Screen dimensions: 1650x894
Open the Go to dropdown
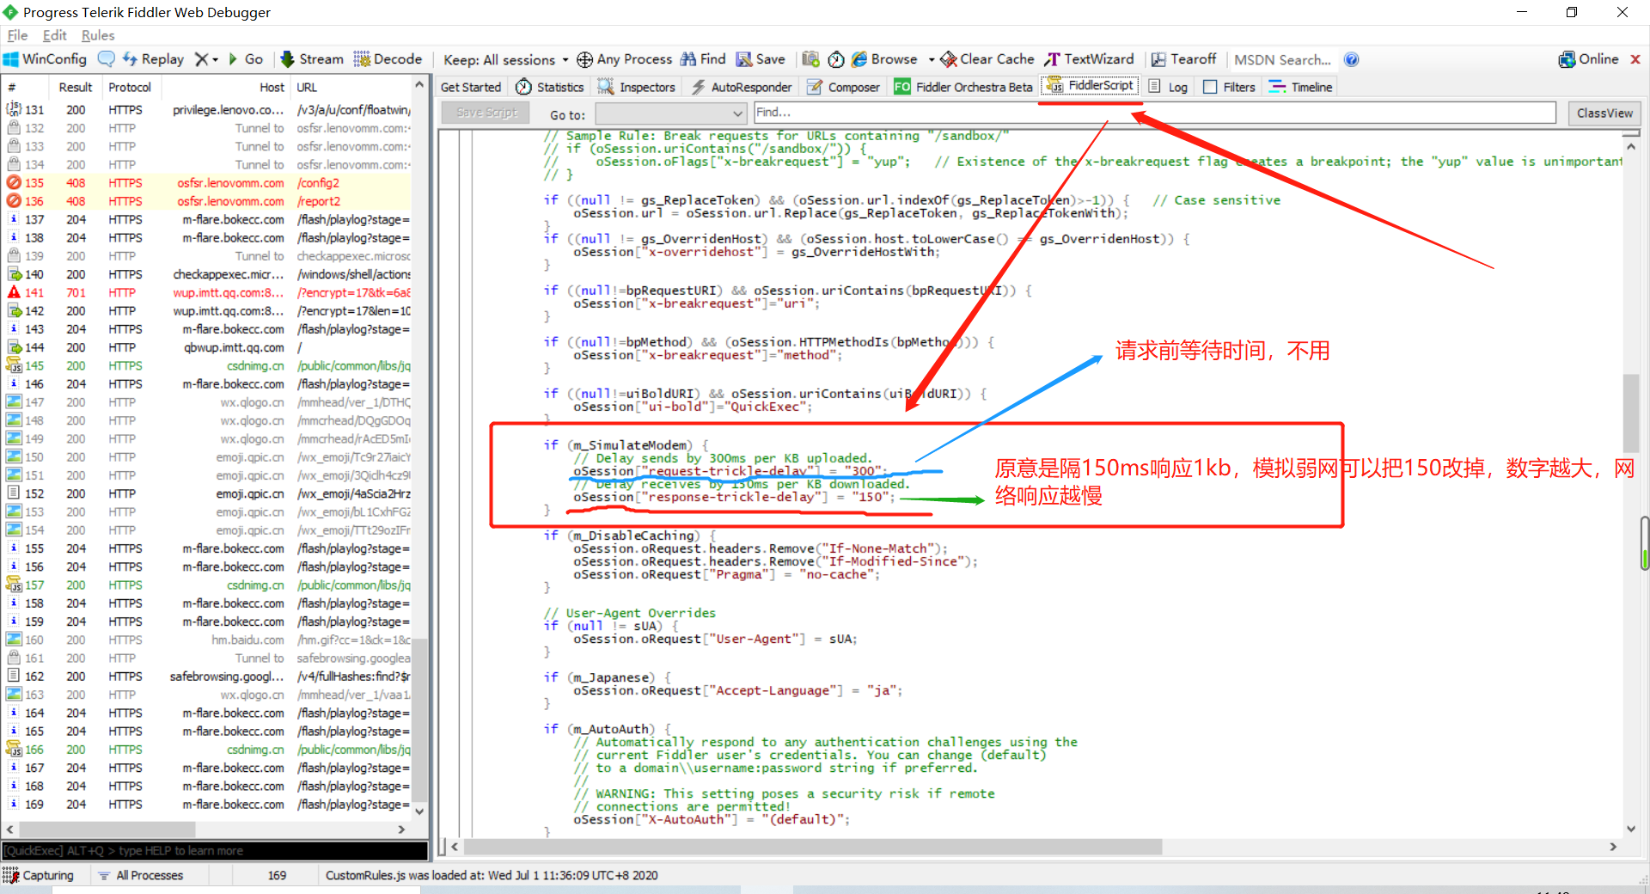coord(670,113)
